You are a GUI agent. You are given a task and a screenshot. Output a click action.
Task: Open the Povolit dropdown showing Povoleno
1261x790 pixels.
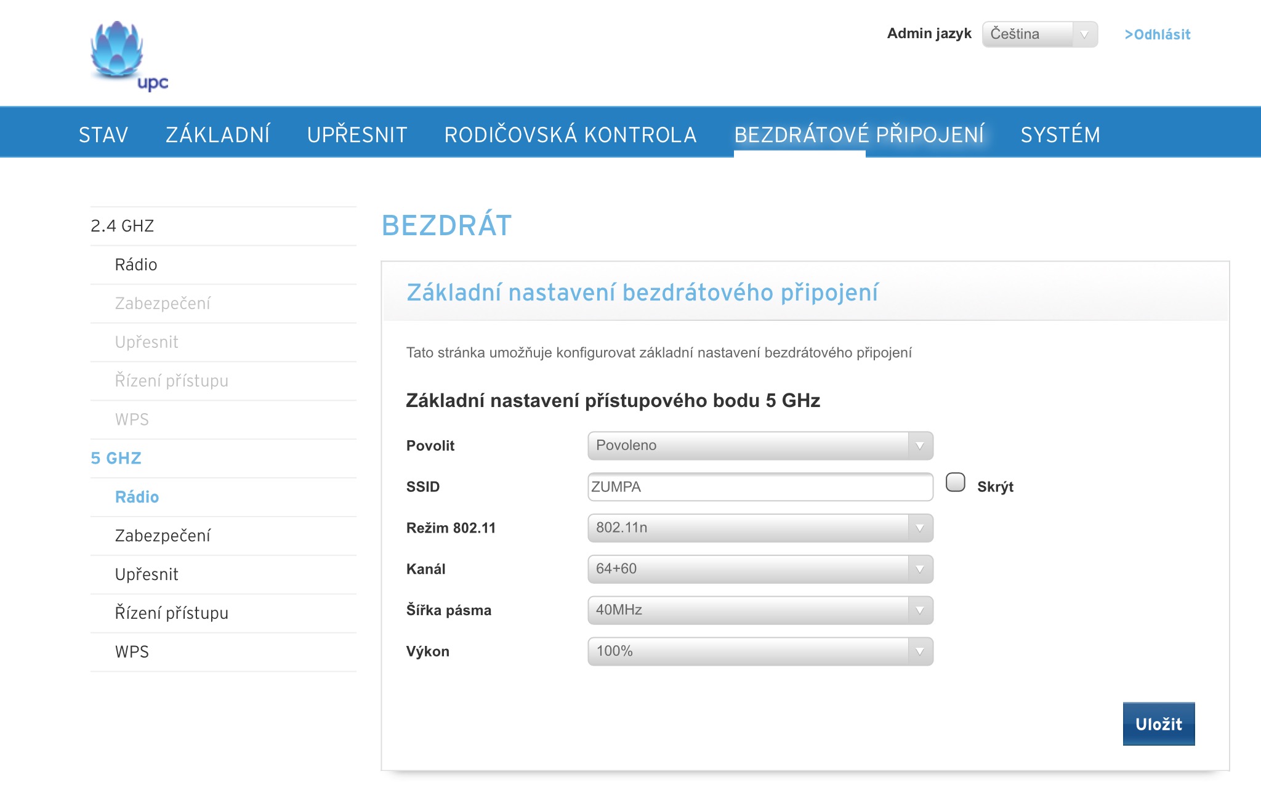click(x=760, y=446)
